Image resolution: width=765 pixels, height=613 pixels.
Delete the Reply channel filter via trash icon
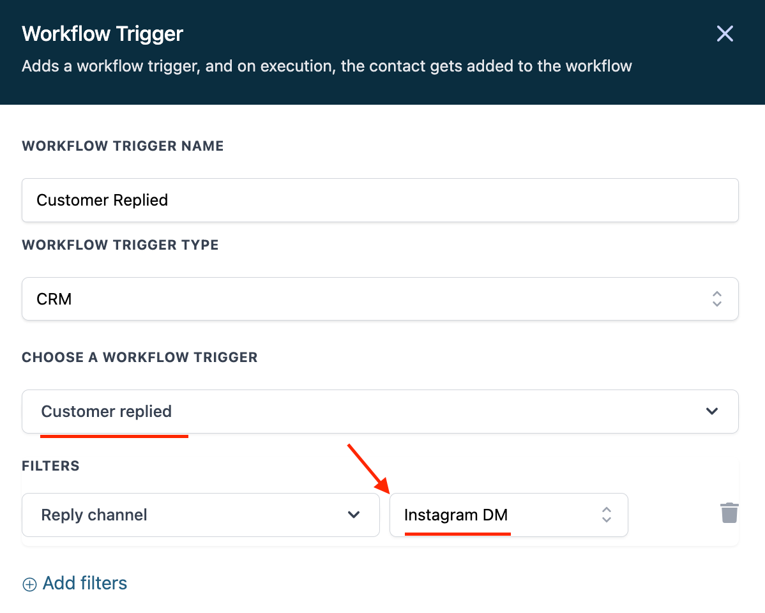(729, 513)
